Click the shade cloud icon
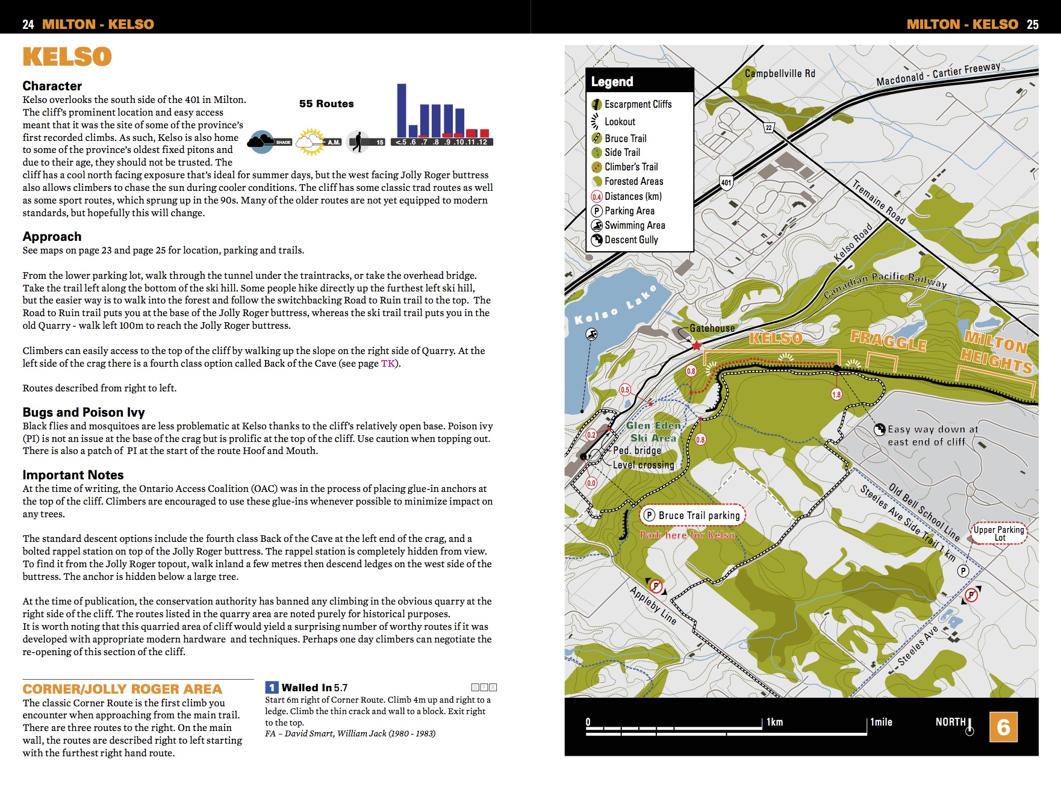Viewport: 1061px width, 790px height. pos(262,142)
